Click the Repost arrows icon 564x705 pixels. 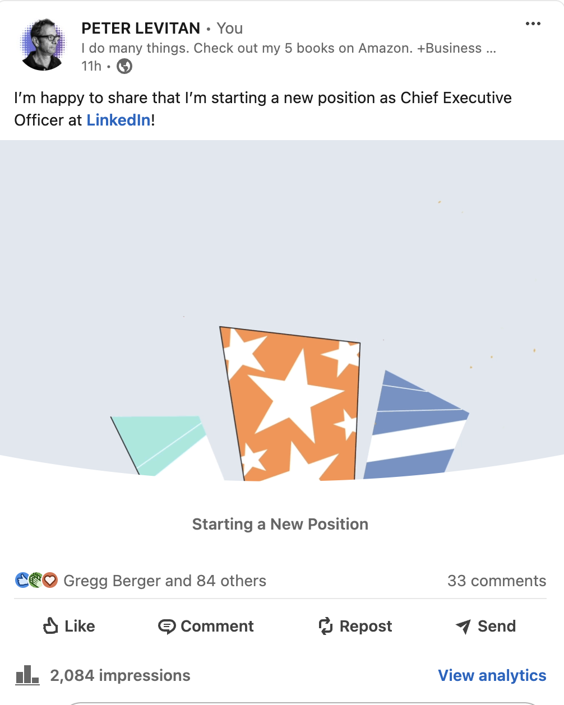(326, 626)
